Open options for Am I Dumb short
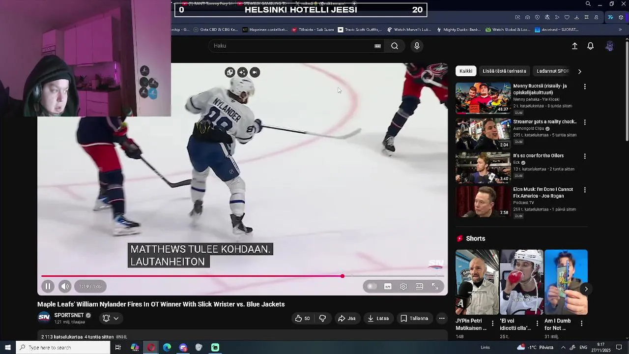This screenshot has height=354, width=629. pyautogui.click(x=582, y=323)
